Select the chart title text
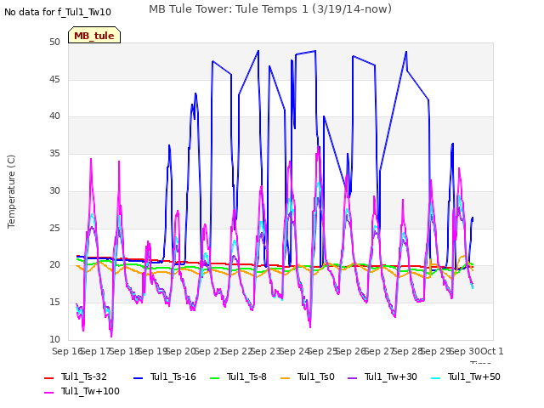Image resolution: width=544 pixels, height=408 pixels. (x=270, y=9)
